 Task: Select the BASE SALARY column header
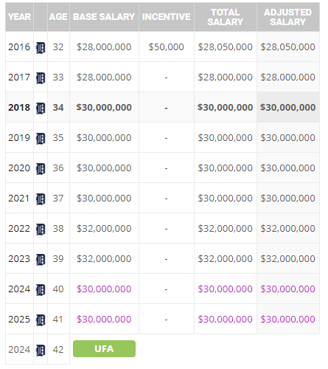tap(104, 17)
